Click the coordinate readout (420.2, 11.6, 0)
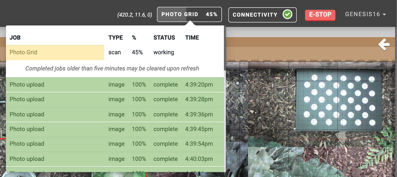397x177 pixels. pyautogui.click(x=135, y=14)
